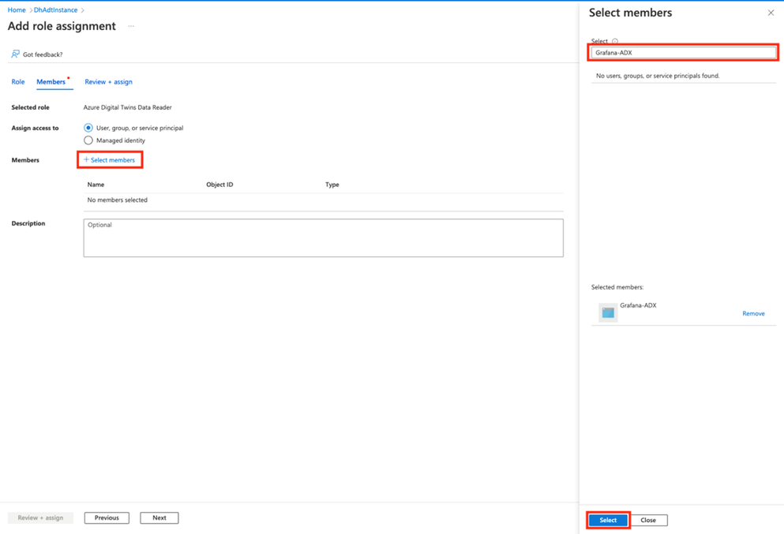Click the No members selected row
Image resolution: width=784 pixels, height=534 pixels.
(x=323, y=200)
